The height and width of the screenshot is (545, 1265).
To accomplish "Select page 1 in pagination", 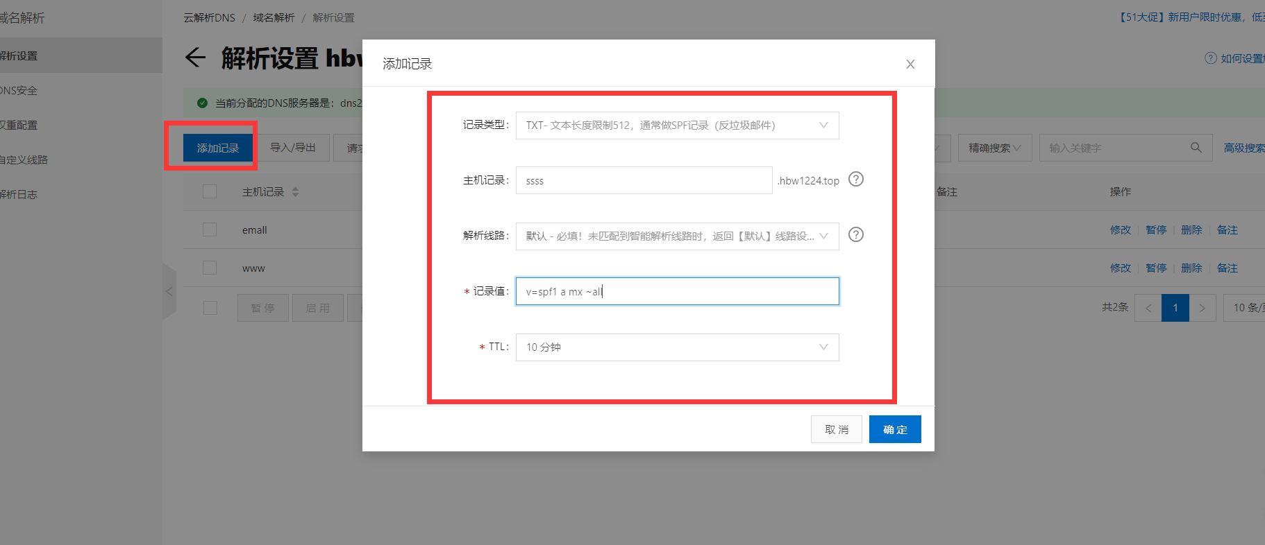I will [x=1175, y=308].
